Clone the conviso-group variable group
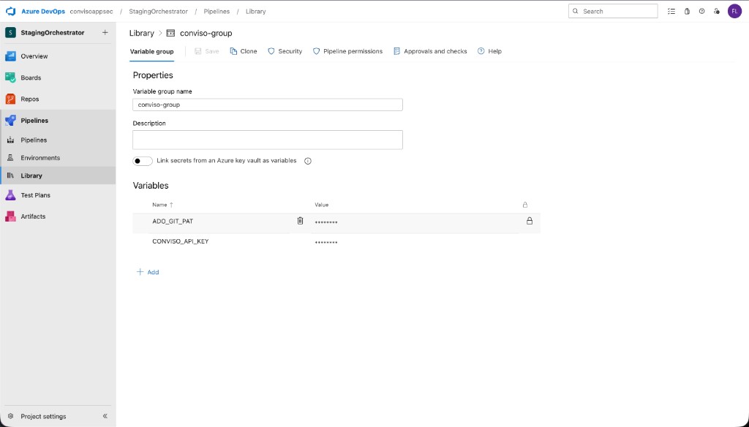This screenshot has height=427, width=749. (244, 51)
